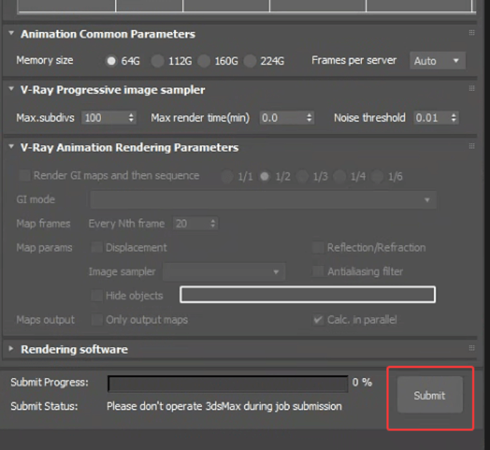Screen dimensions: 490x450
Task: Toggle the Displacement checkbox
Action: (97, 248)
